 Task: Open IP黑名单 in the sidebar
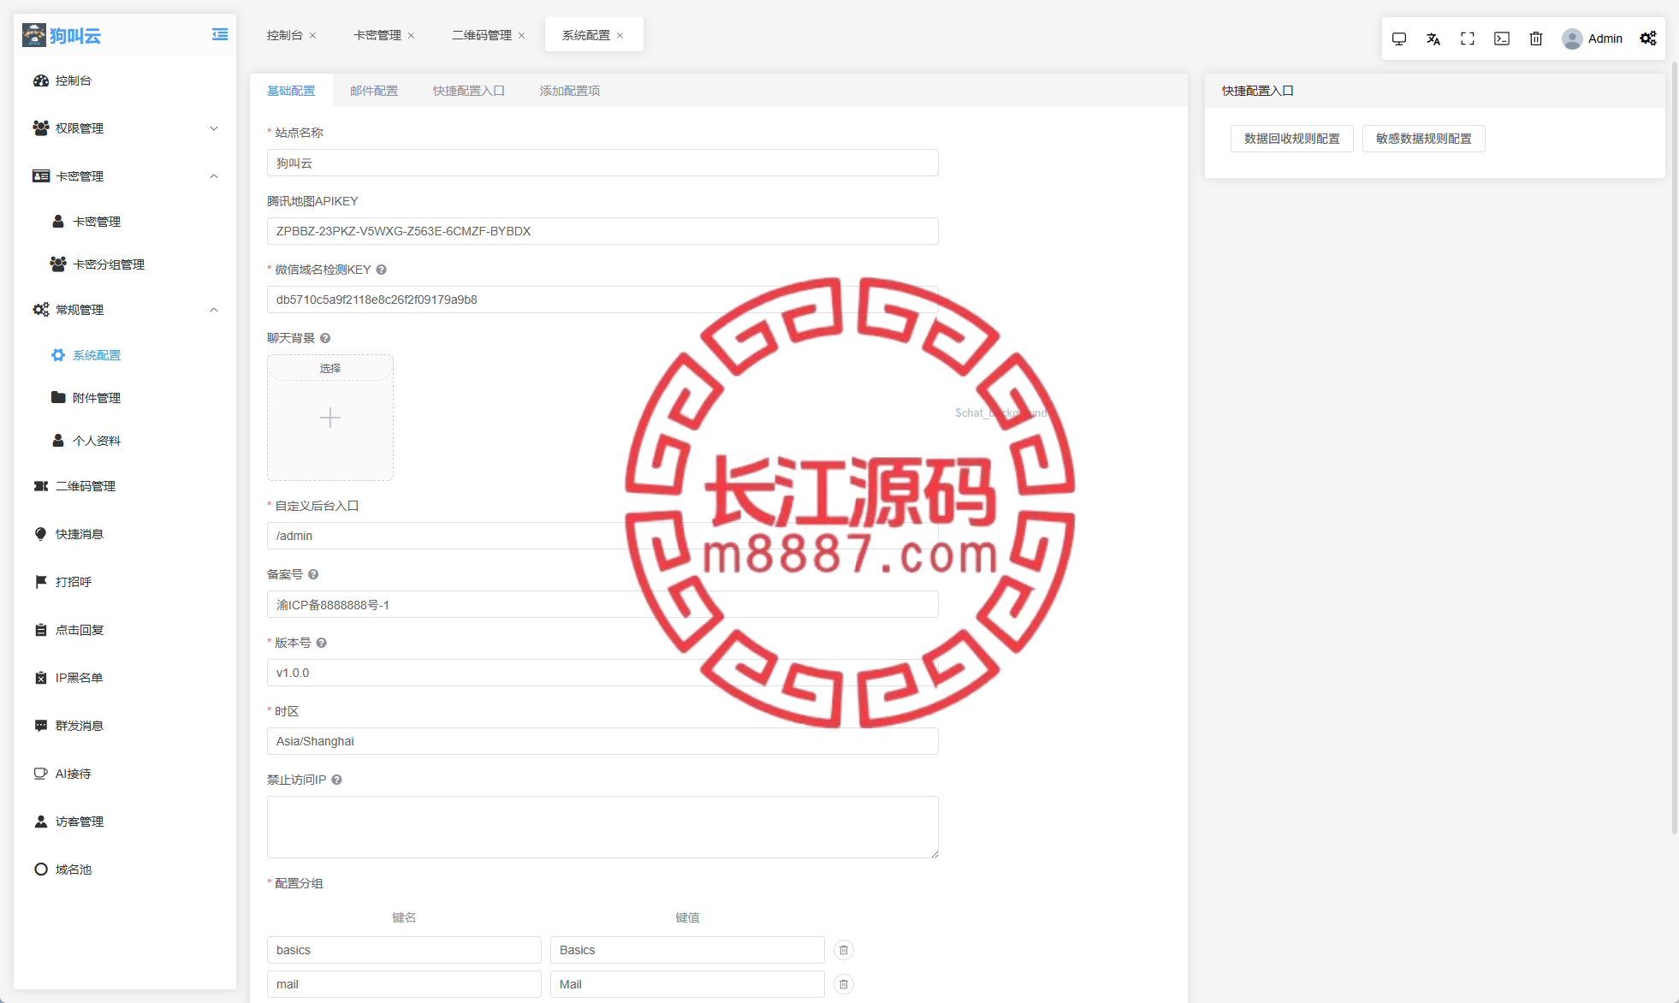[125, 678]
